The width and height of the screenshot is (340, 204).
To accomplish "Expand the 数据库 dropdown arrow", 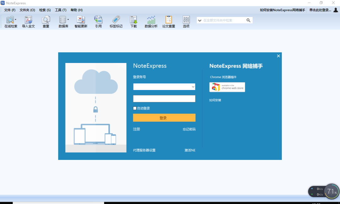I will tap(68, 20).
